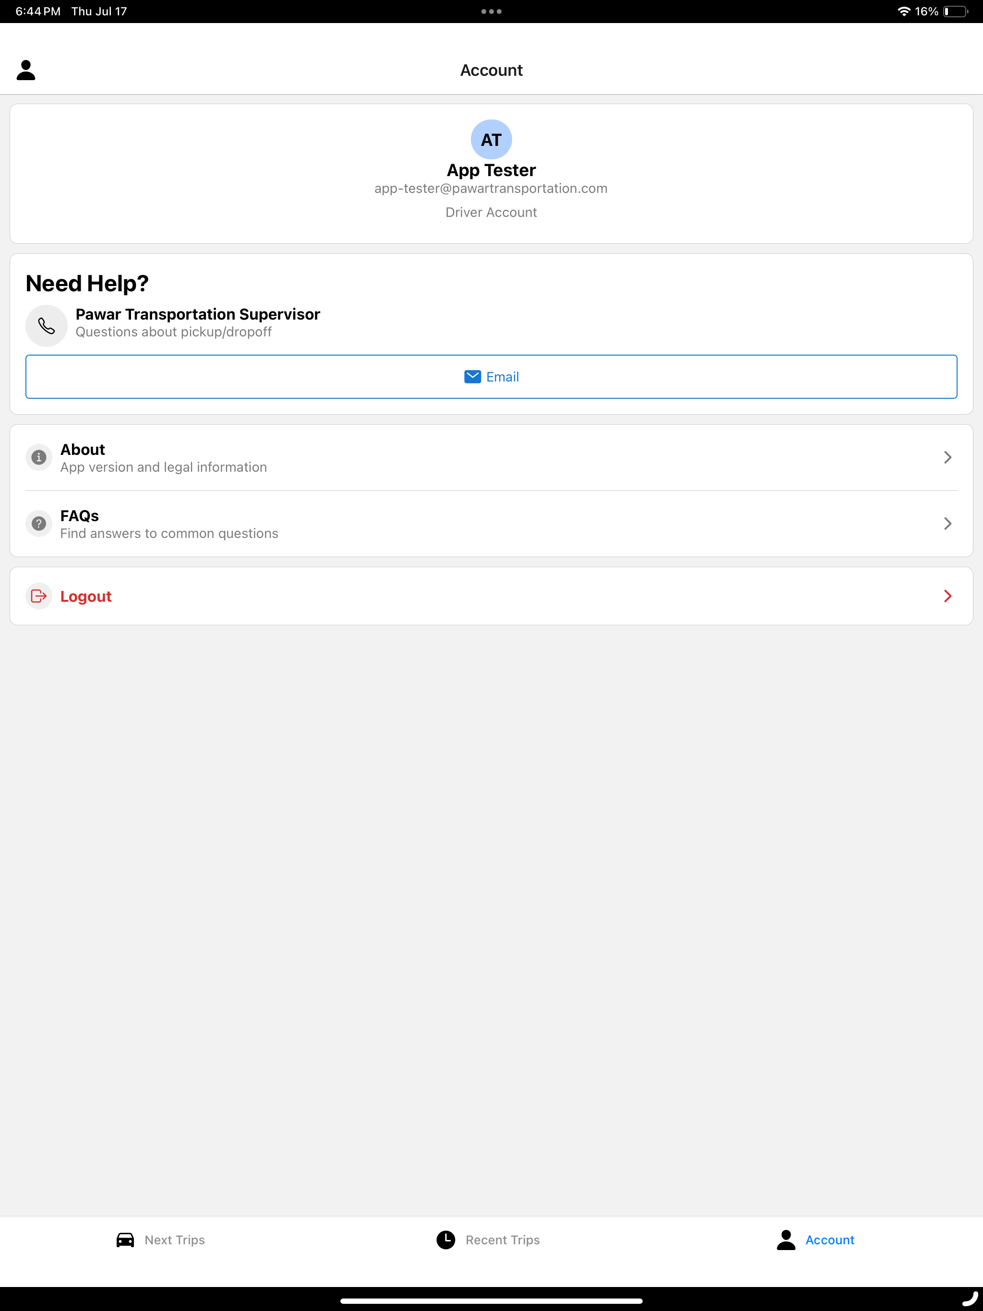The width and height of the screenshot is (983, 1311).
Task: Tap the App Tester name
Action: [491, 170]
